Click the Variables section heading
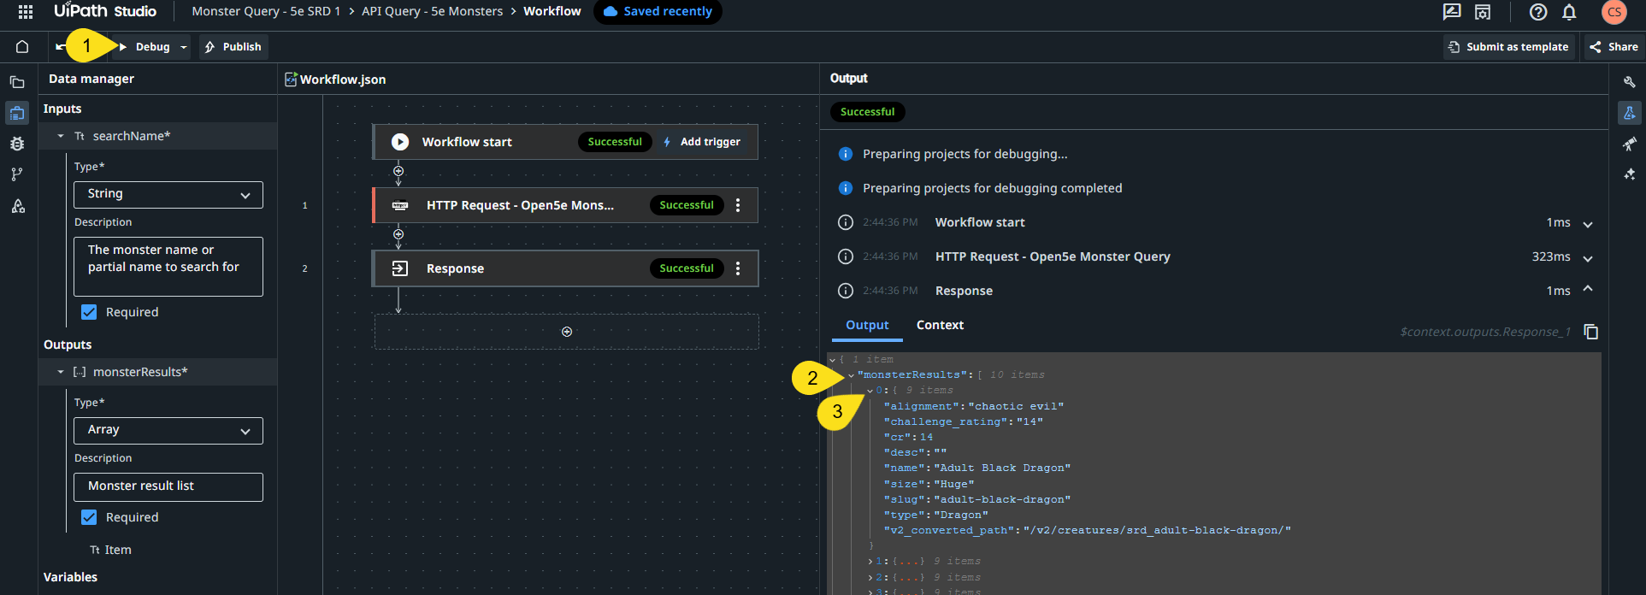 (x=70, y=577)
